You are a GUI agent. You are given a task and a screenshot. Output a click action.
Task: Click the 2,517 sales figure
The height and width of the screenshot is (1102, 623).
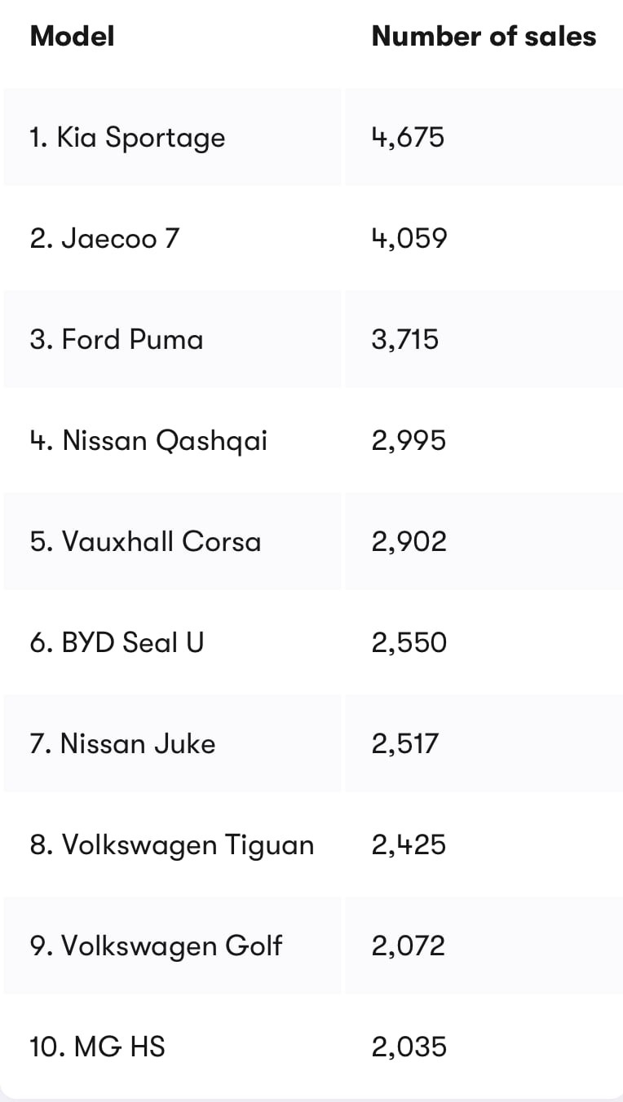404,744
